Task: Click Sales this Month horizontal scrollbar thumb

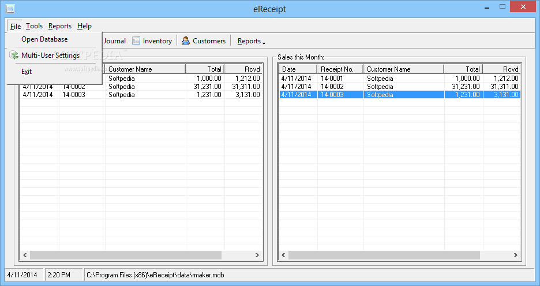Action: (x=384, y=255)
